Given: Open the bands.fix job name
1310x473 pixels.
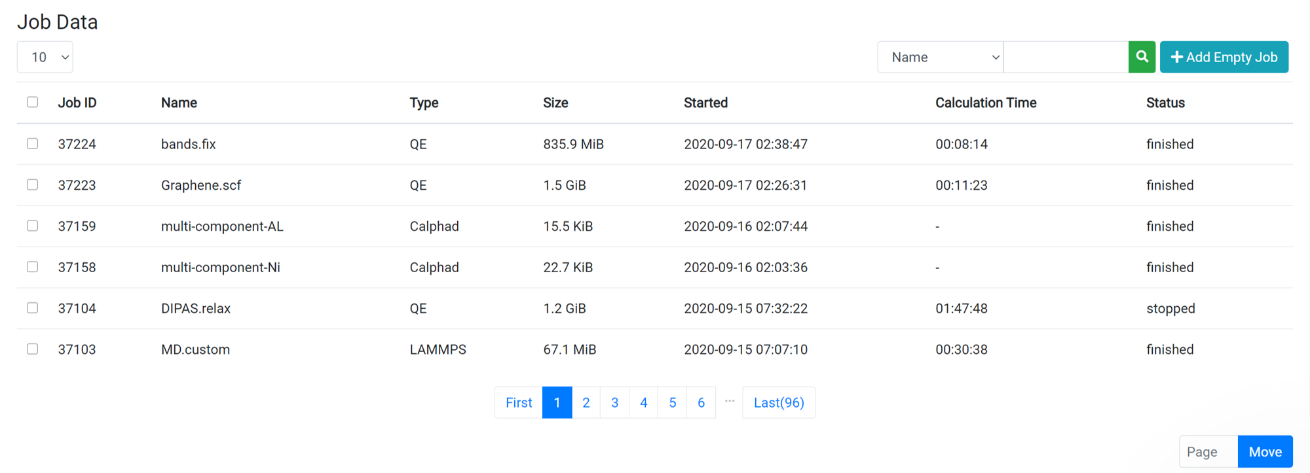Looking at the screenshot, I should pos(189,144).
